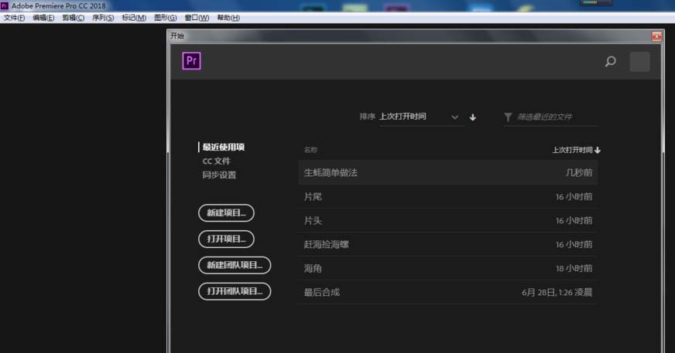Toggle sort direction arrow next to sort dropdown
675x353 pixels.
[473, 117]
